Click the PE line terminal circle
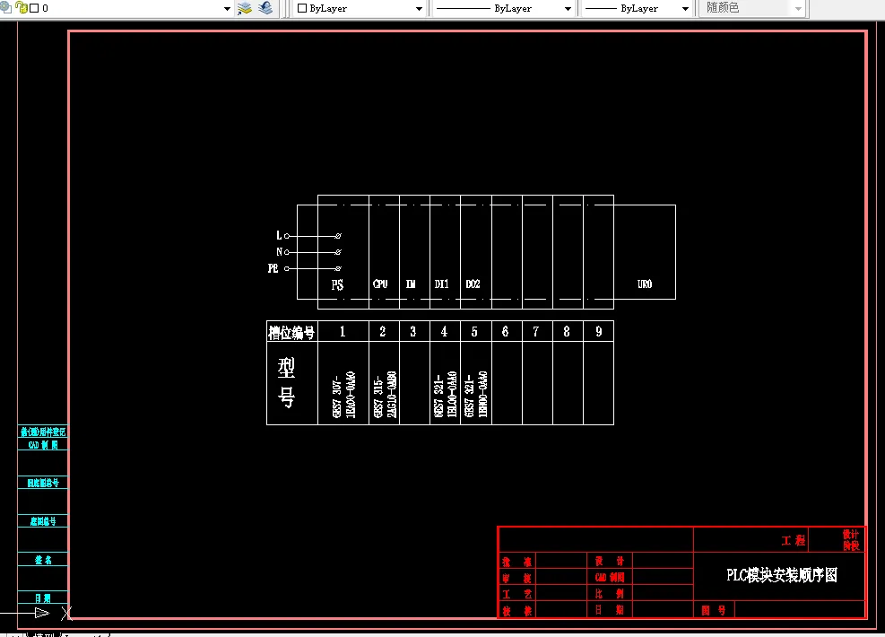The image size is (885, 637). click(287, 268)
